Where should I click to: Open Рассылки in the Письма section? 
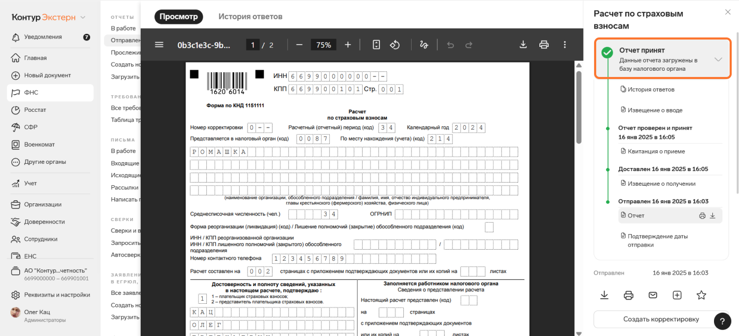[x=125, y=187]
